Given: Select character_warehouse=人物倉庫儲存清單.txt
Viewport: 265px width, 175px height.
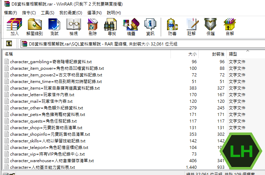Looking at the screenshot, I should 52,160.
